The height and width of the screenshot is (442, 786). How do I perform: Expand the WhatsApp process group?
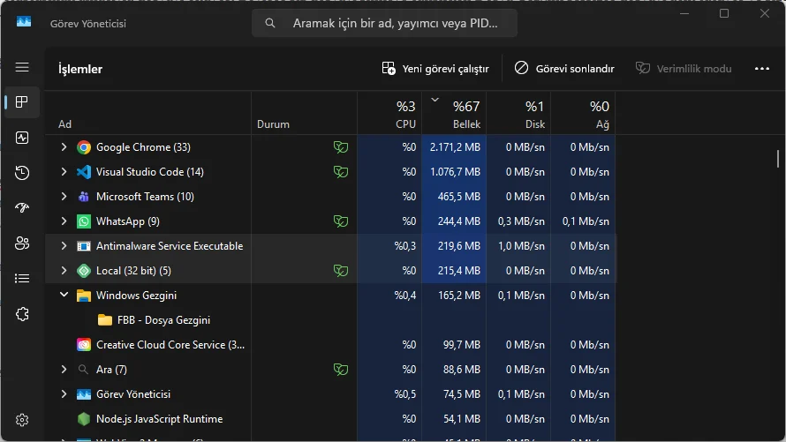(x=64, y=221)
